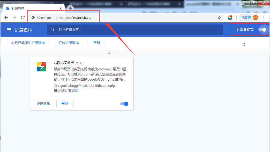Click the Chrome site info icon
270x152 pixels.
tap(33, 18)
